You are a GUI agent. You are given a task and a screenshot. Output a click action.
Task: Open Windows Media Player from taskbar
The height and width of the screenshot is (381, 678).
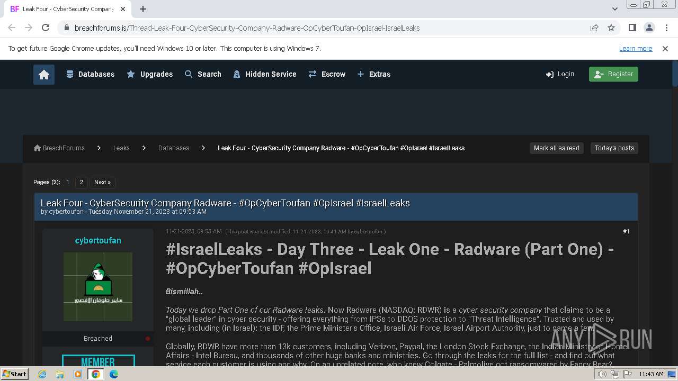78,374
